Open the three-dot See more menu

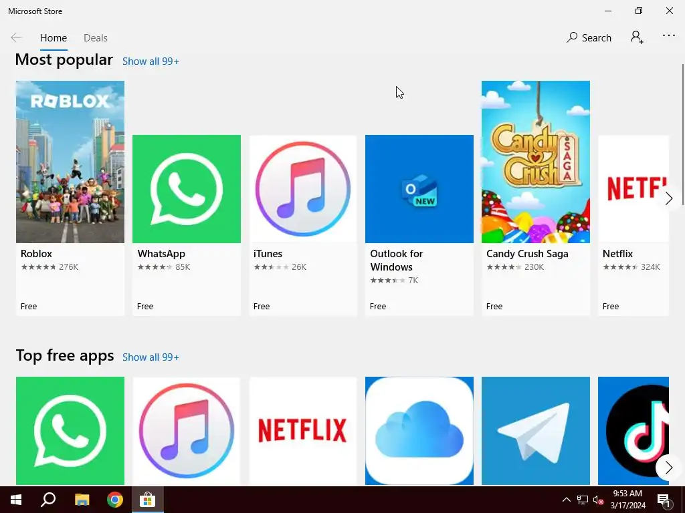[x=669, y=36]
